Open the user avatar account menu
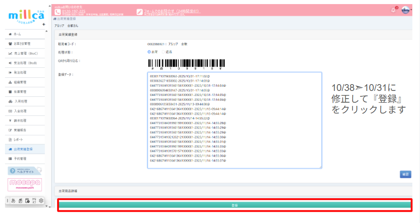The image size is (420, 223). 405,10
